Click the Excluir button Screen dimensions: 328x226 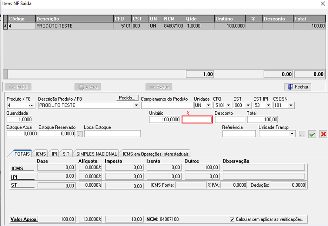coord(159,87)
